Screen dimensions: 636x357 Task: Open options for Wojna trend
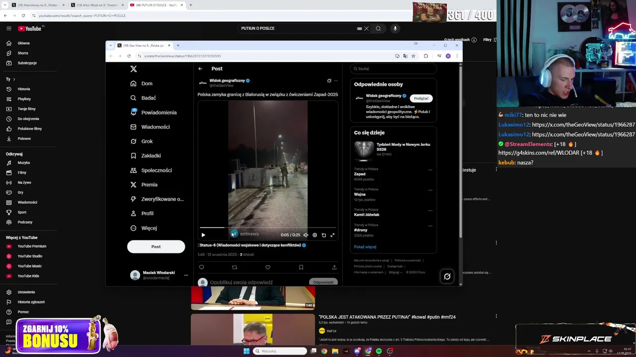(430, 190)
